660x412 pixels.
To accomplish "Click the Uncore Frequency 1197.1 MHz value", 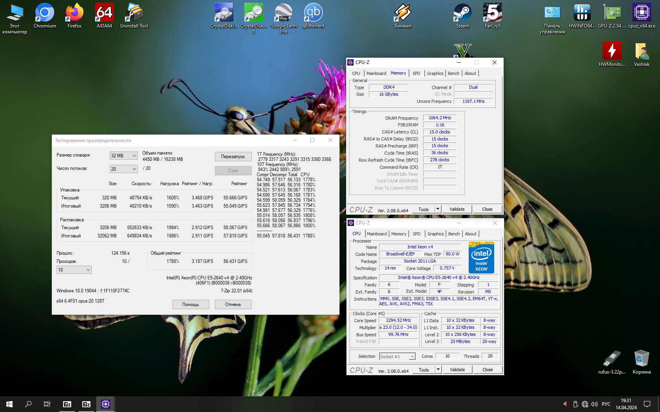I will [473, 101].
